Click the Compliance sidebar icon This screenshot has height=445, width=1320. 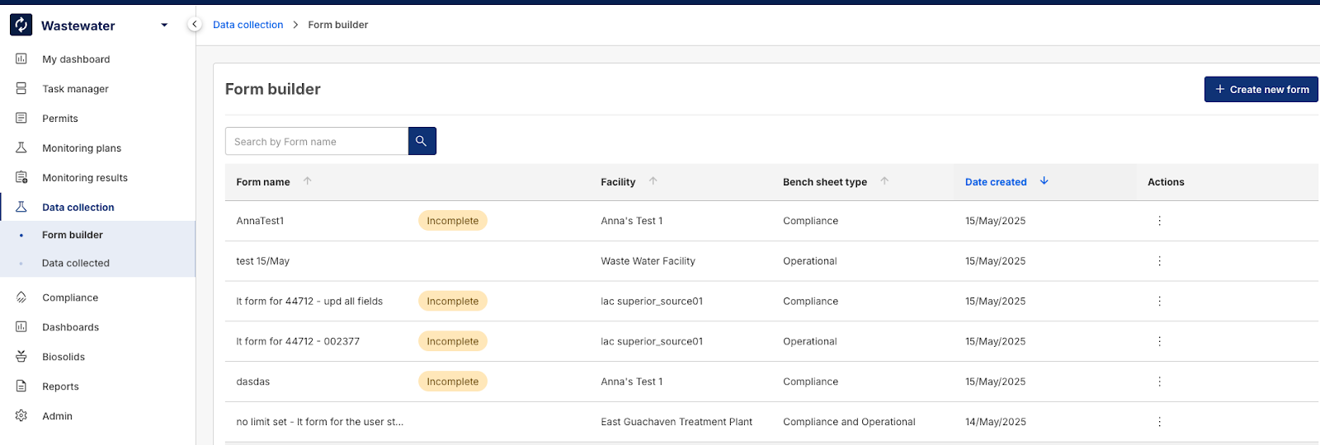(x=21, y=297)
